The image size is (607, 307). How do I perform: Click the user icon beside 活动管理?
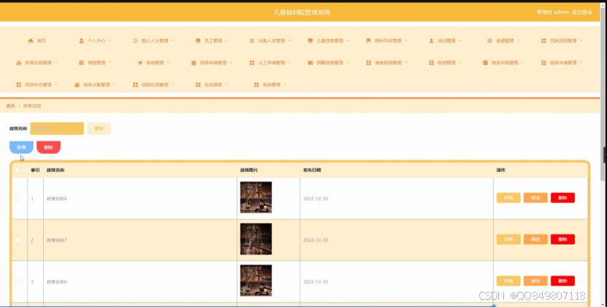pyautogui.click(x=431, y=41)
